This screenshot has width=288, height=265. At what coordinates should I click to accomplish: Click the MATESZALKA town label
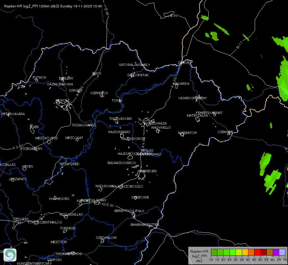197,115
